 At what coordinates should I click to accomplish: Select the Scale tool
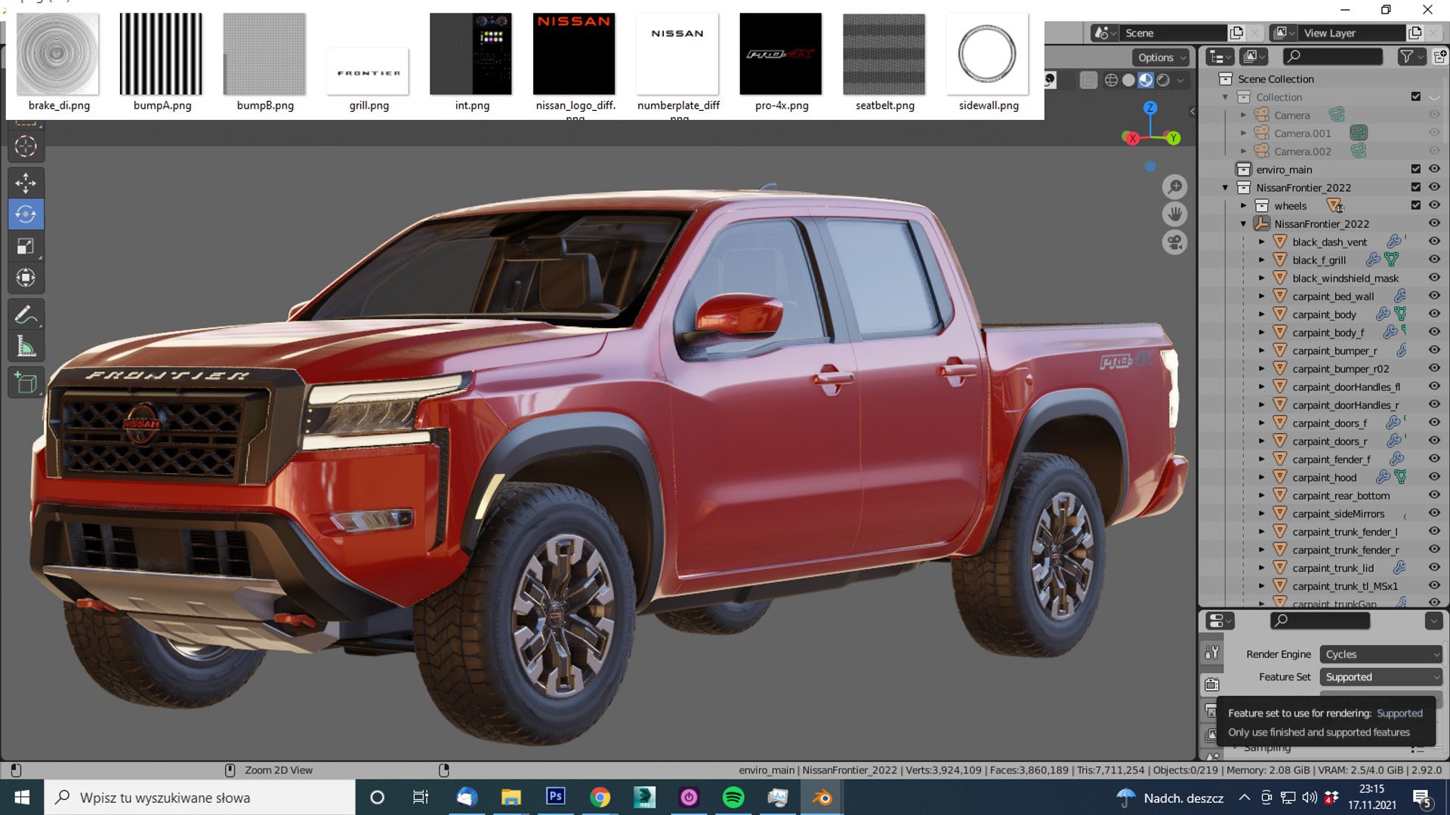coord(26,246)
